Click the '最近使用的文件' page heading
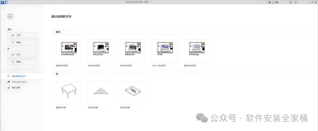 click(x=62, y=16)
